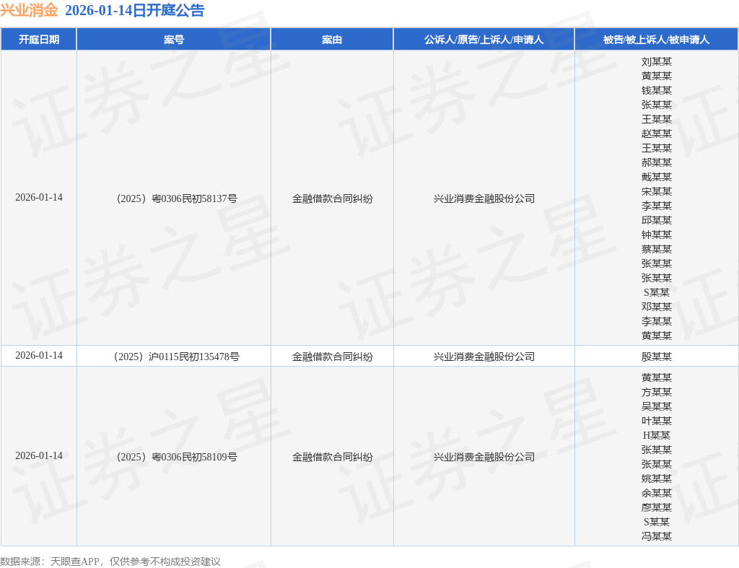Select the 被告/被上诉人/被申请人 column header
Screen dimensions: 739x568
656,40
